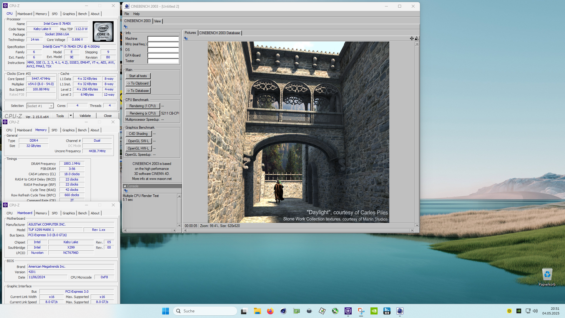Click the picture panel vertical scroll down arrow
This screenshot has height=318, width=565.
(417, 226)
